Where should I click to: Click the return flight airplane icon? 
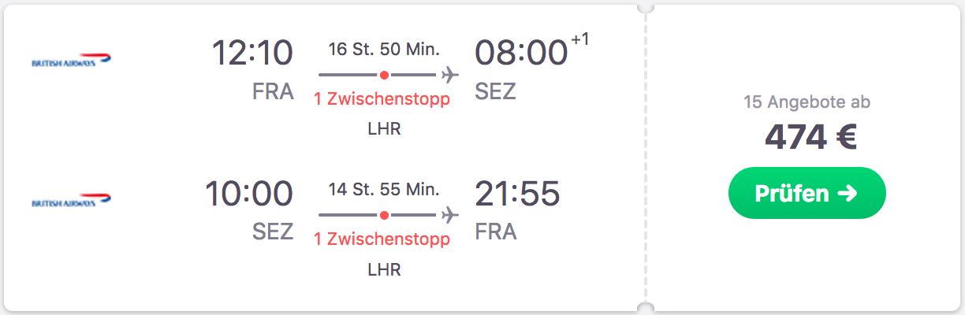(x=450, y=215)
